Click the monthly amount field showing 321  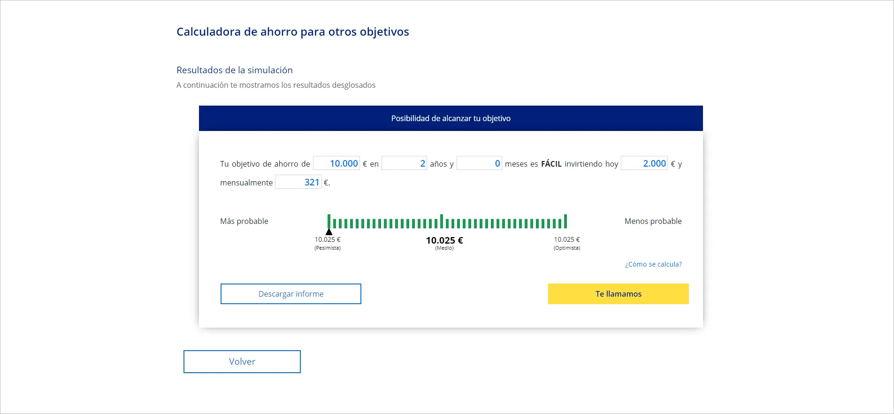[x=298, y=182]
